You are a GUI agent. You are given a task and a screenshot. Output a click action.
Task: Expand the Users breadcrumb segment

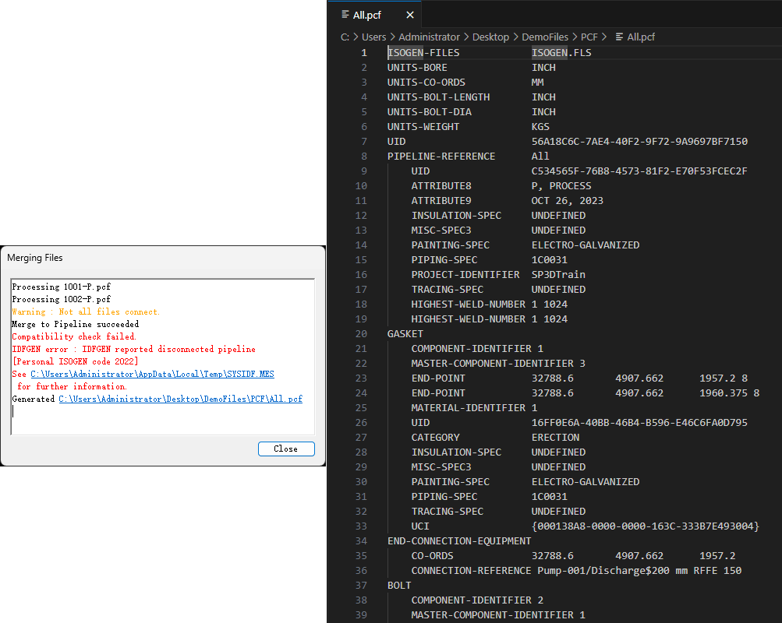point(373,37)
